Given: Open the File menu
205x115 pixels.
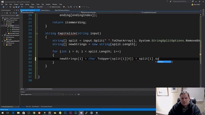Looking at the screenshot, I should pos(2,4).
